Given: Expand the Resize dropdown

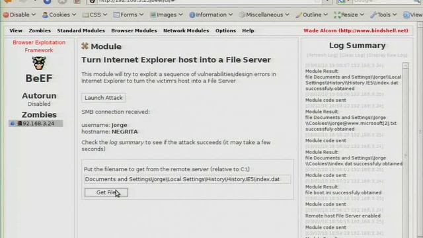Looking at the screenshot, I should [349, 15].
